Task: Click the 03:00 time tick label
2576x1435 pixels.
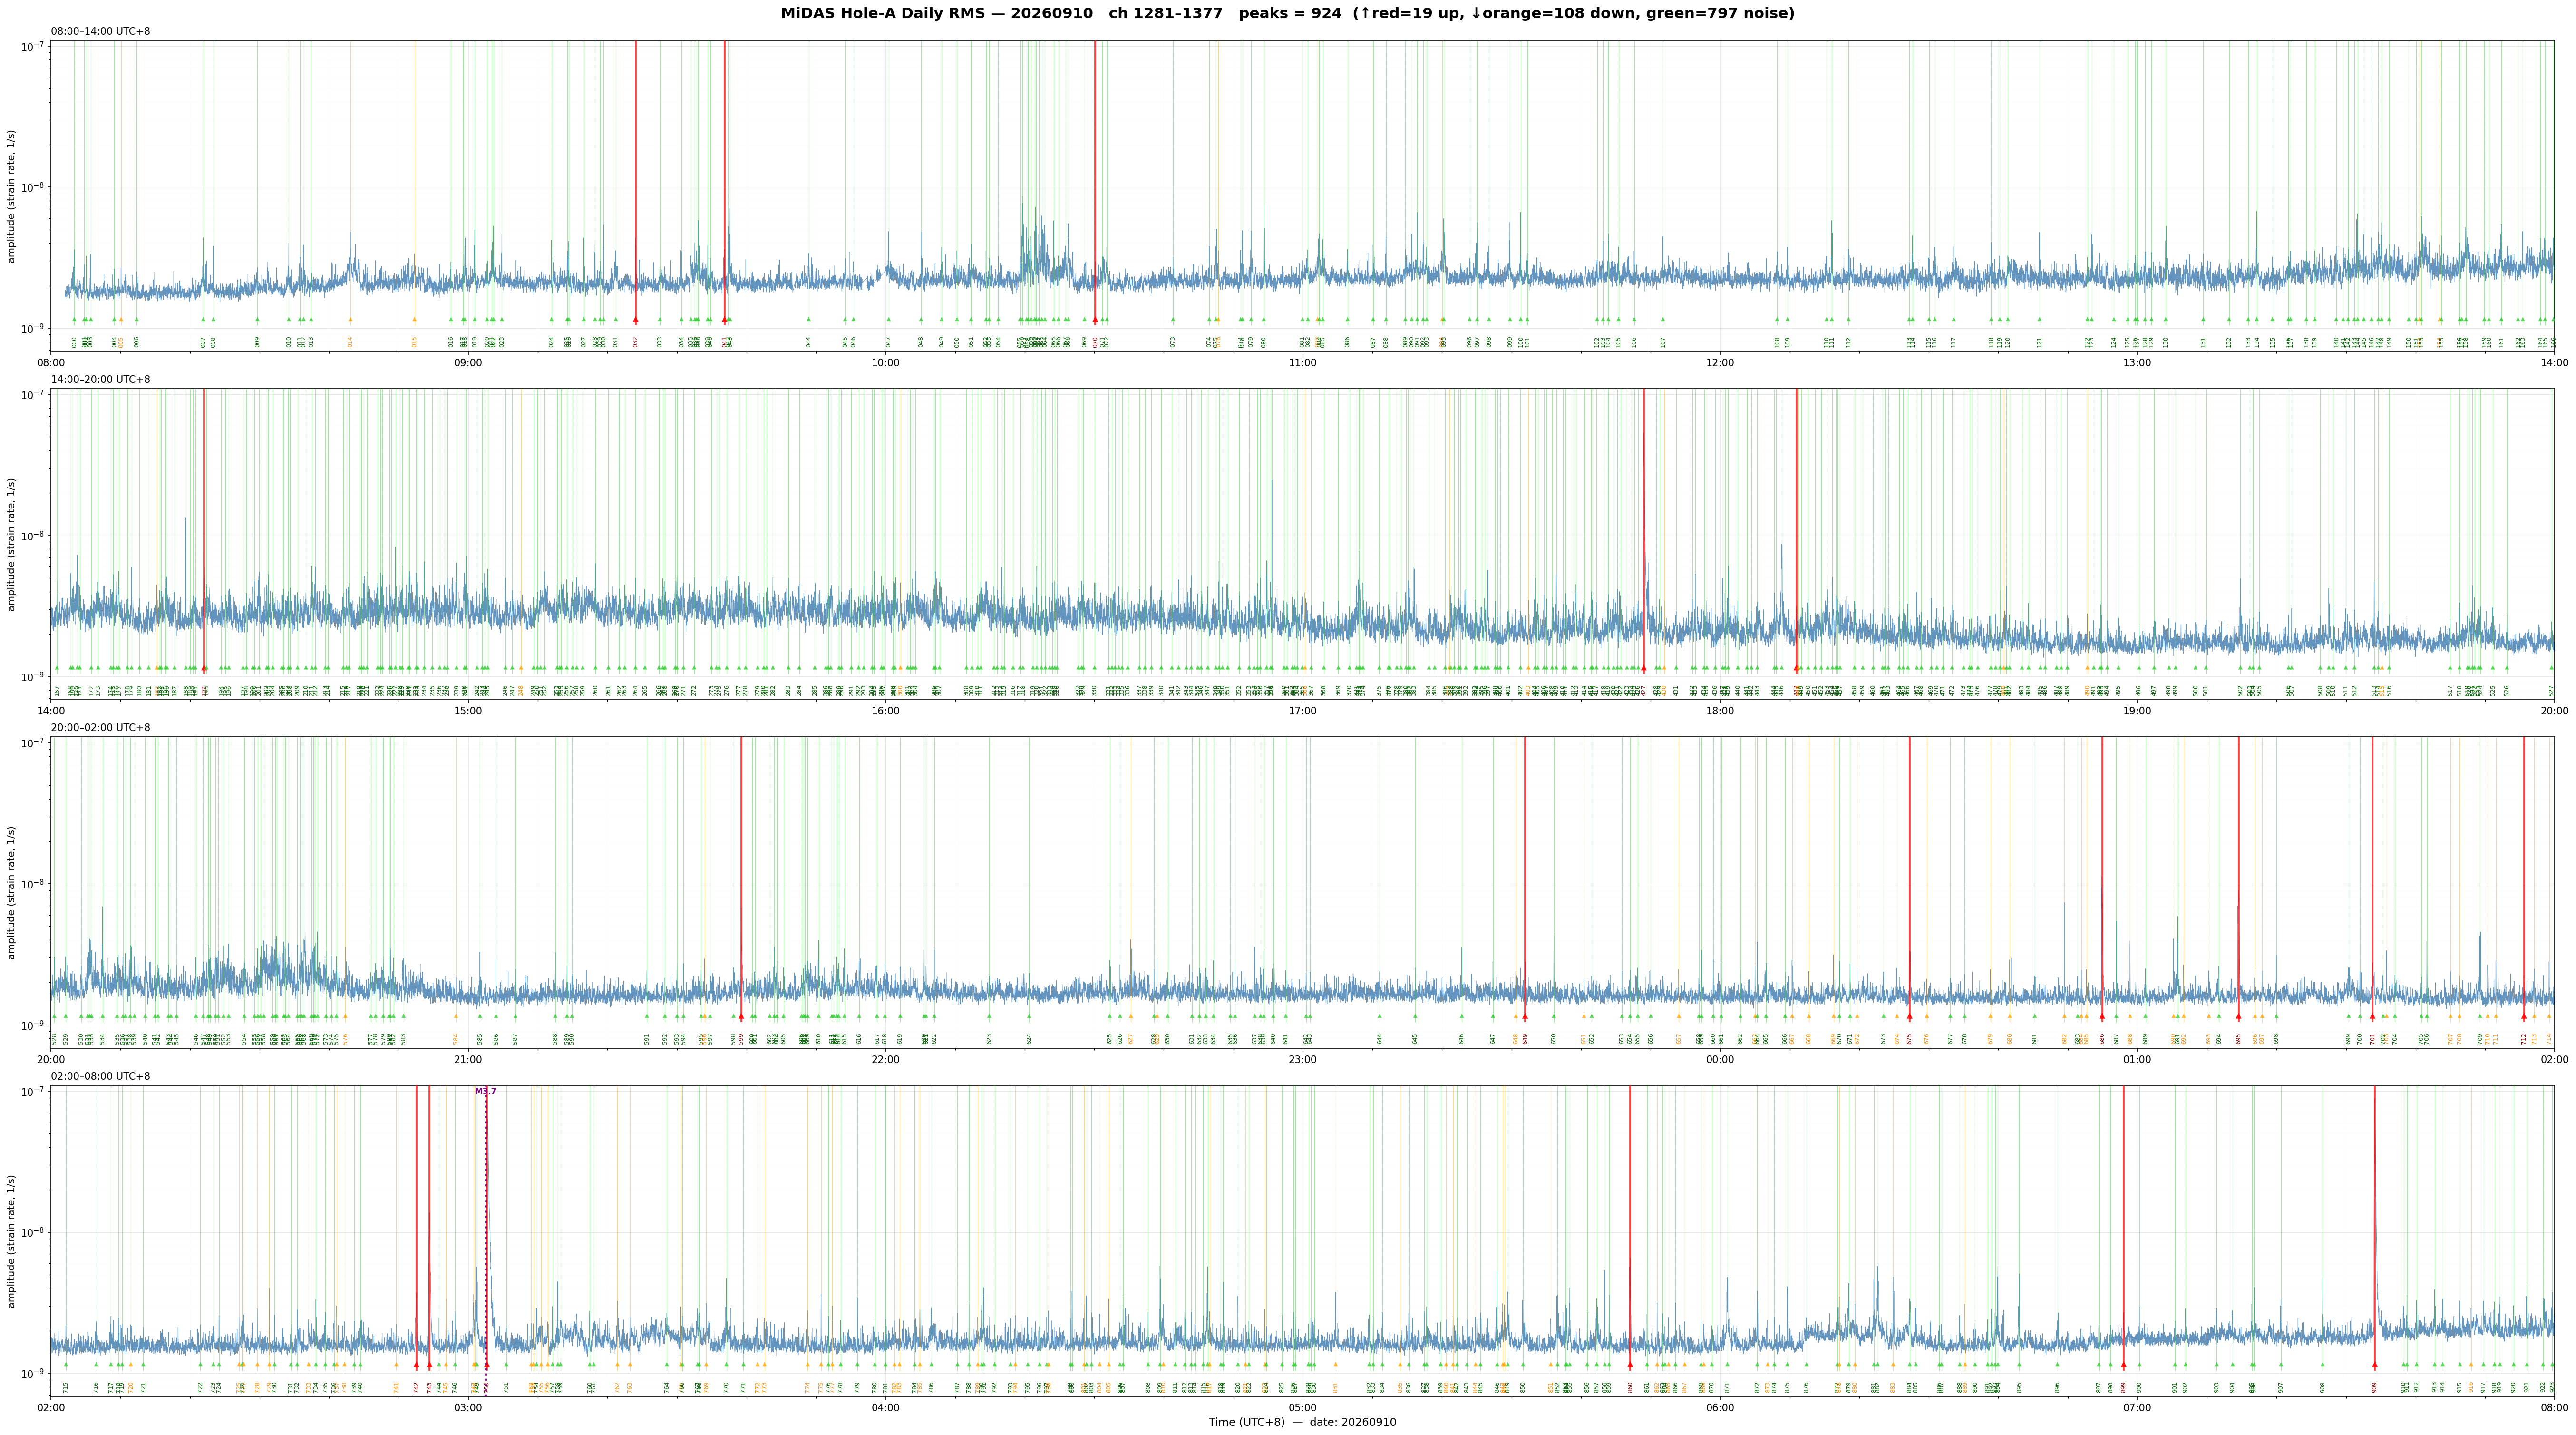Action: point(468,1408)
